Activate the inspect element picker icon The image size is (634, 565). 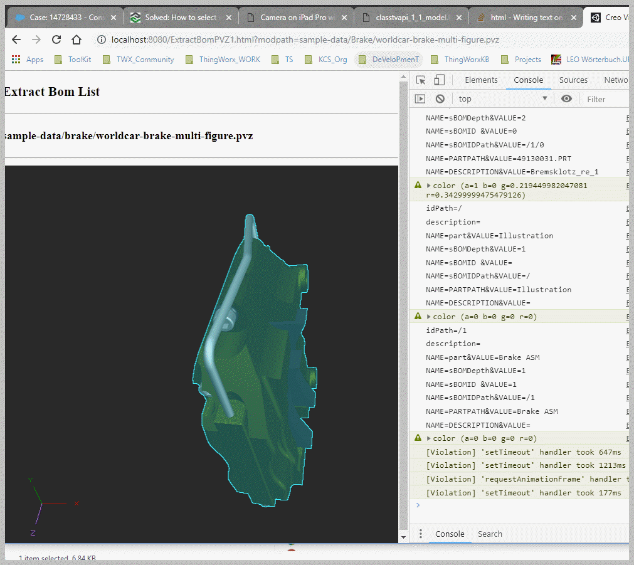tap(421, 80)
